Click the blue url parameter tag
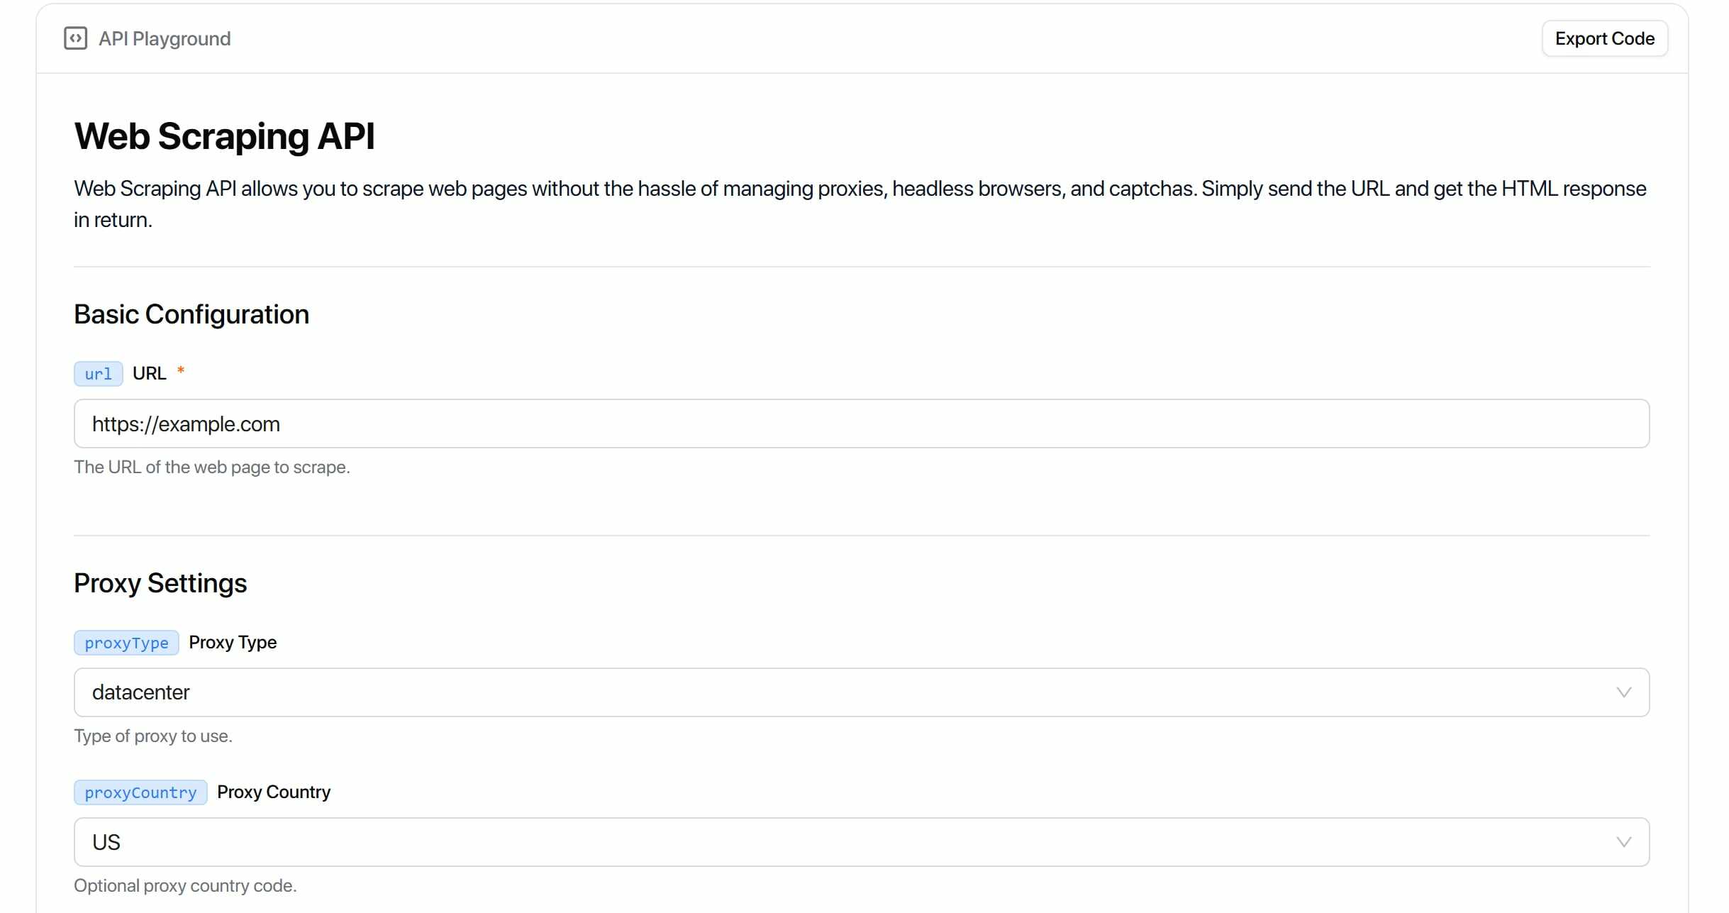This screenshot has width=1729, height=913. pyautogui.click(x=98, y=374)
